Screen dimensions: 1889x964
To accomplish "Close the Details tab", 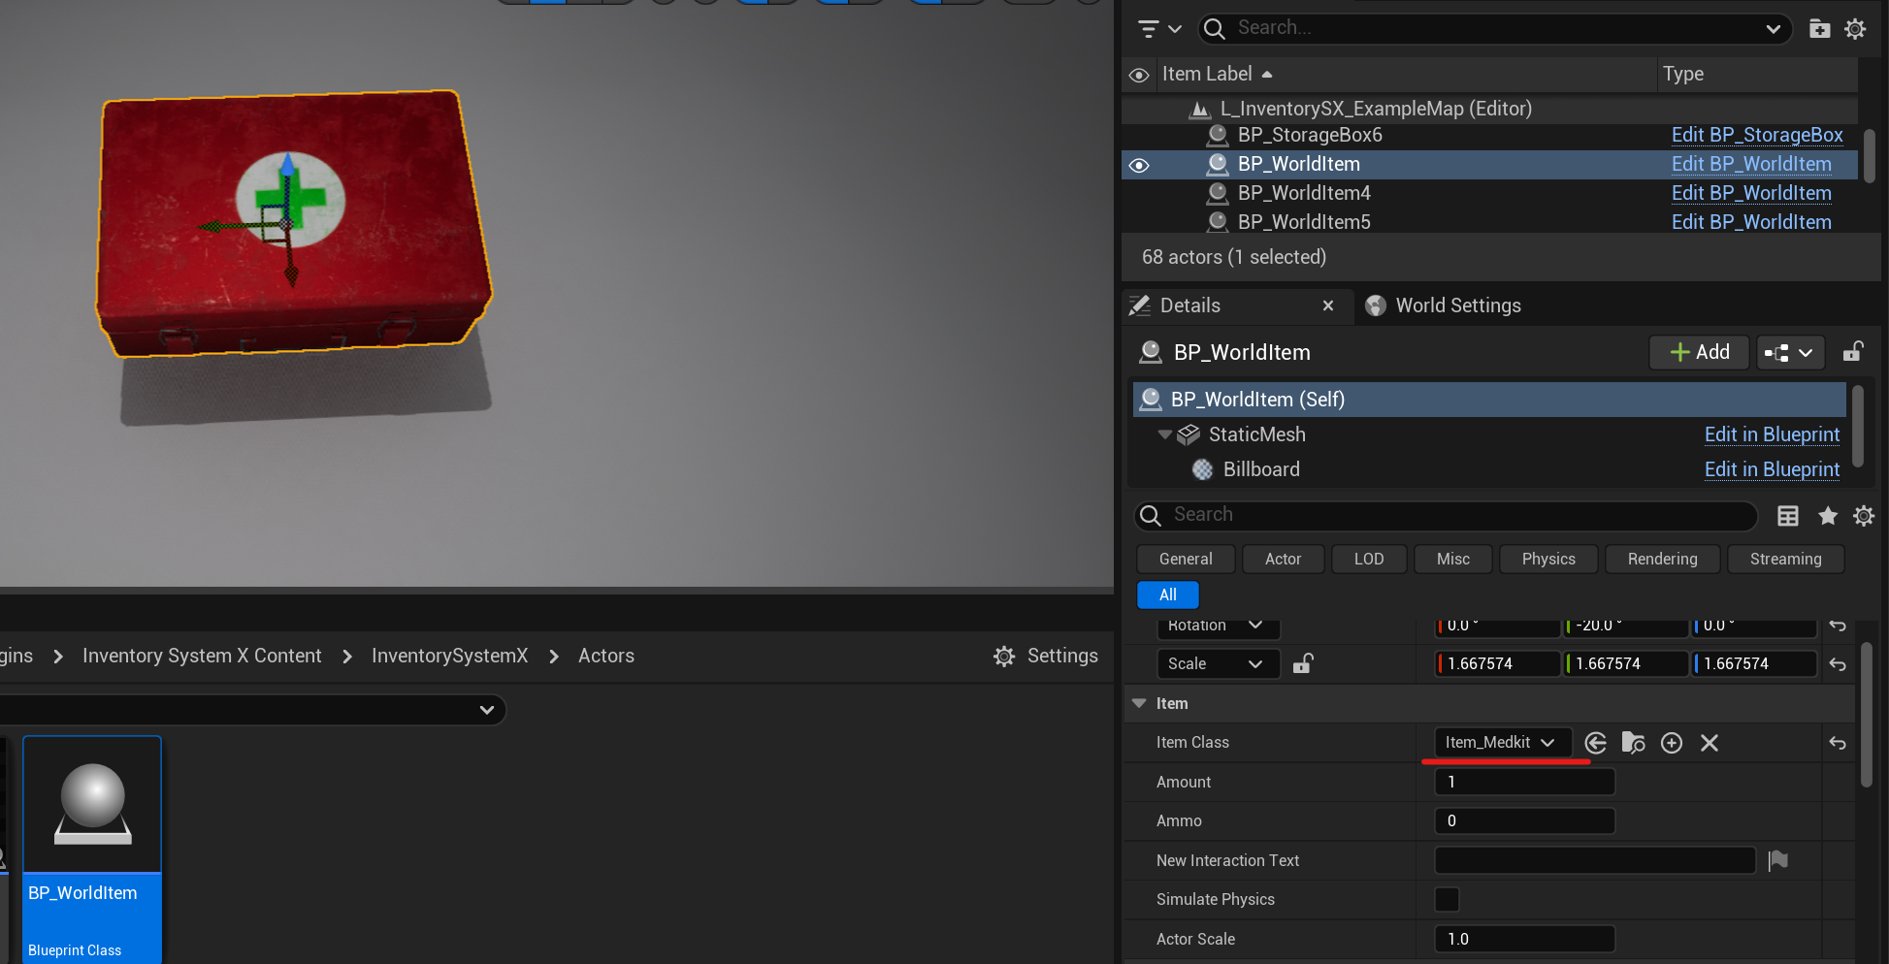I will click(x=1328, y=305).
